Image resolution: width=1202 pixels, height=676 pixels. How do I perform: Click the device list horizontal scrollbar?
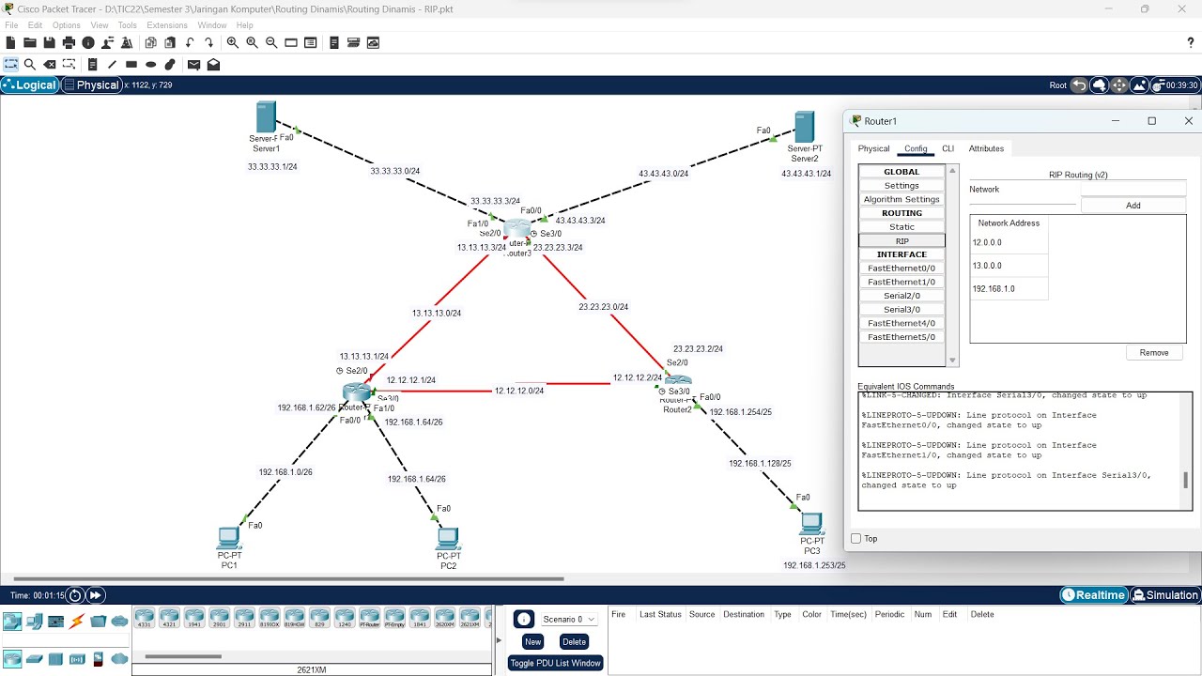click(184, 656)
